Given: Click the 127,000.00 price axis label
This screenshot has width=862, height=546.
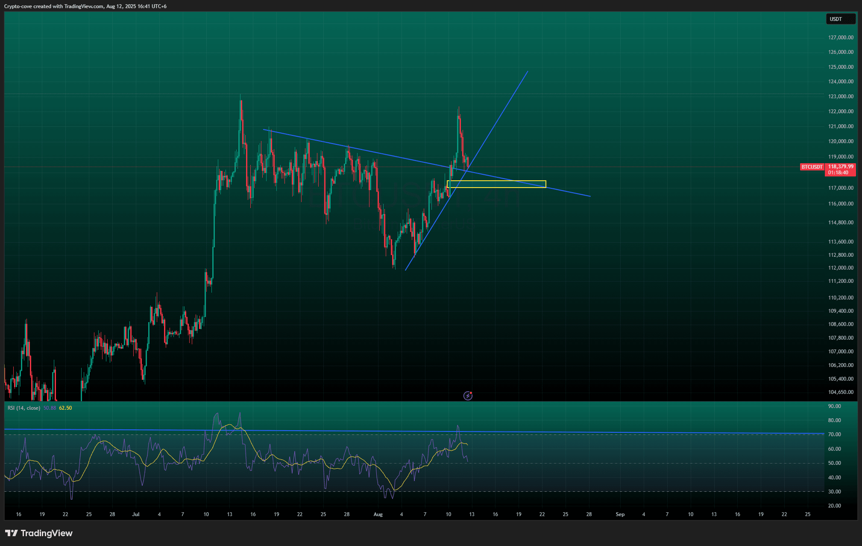Looking at the screenshot, I should click(840, 38).
